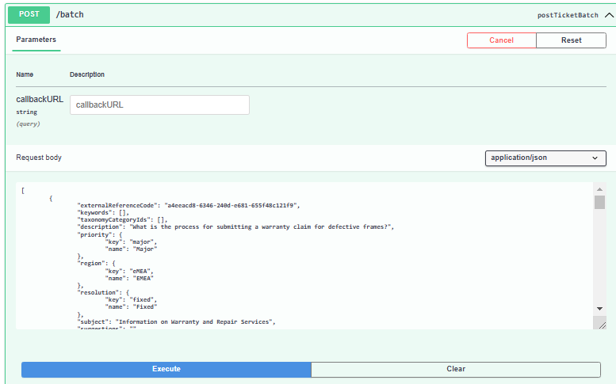Reset the request parameters
Screen dimensions: 616x384
tap(572, 40)
